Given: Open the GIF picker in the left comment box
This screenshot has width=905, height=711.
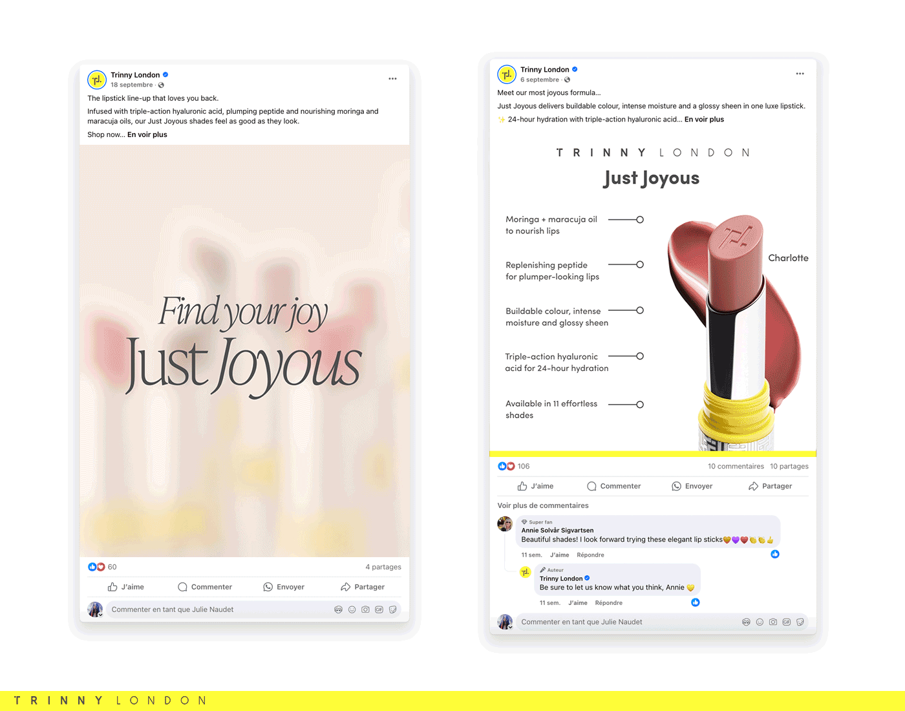Looking at the screenshot, I should [379, 610].
